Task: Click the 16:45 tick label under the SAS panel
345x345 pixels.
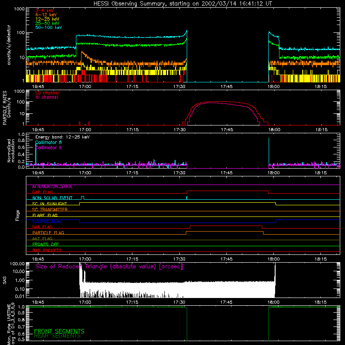Action: point(38,302)
